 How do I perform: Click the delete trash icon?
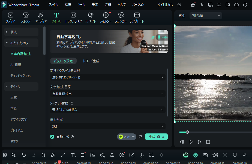[43, 155]
